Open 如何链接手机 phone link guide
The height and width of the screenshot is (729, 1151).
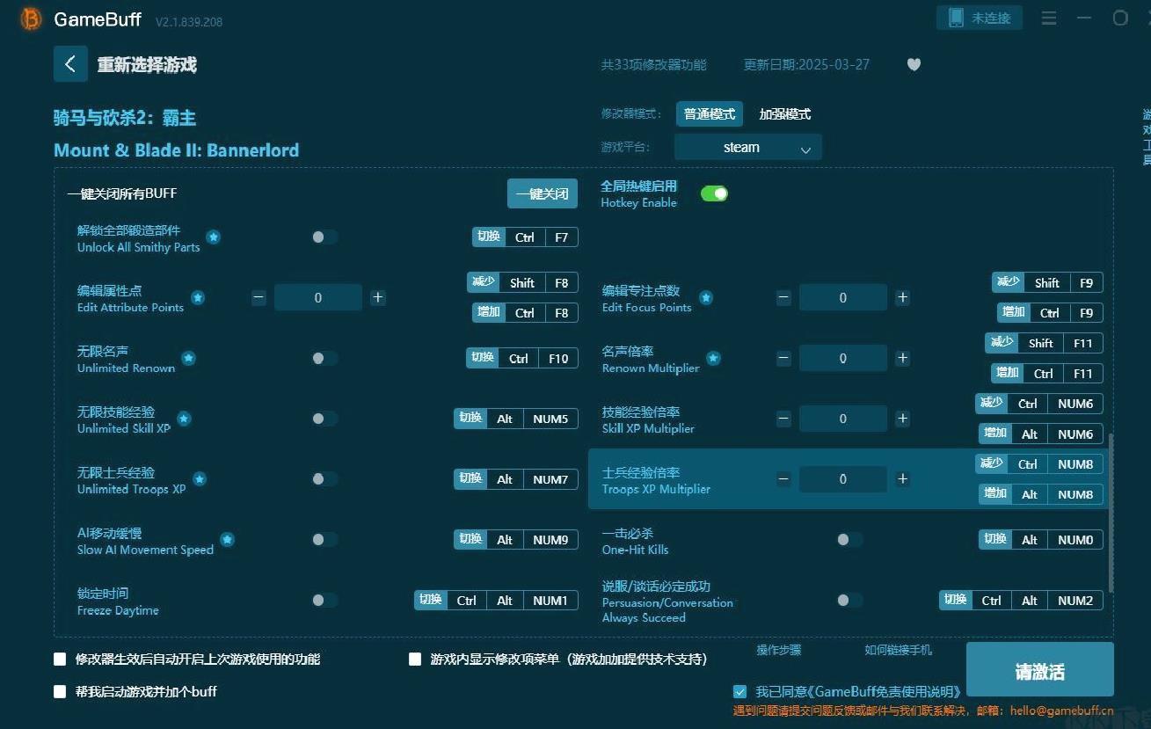point(898,651)
